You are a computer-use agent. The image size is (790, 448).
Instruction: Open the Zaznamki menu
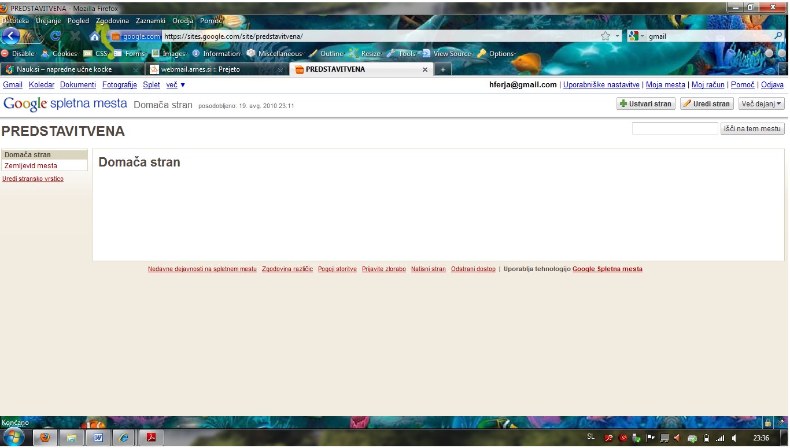(150, 21)
